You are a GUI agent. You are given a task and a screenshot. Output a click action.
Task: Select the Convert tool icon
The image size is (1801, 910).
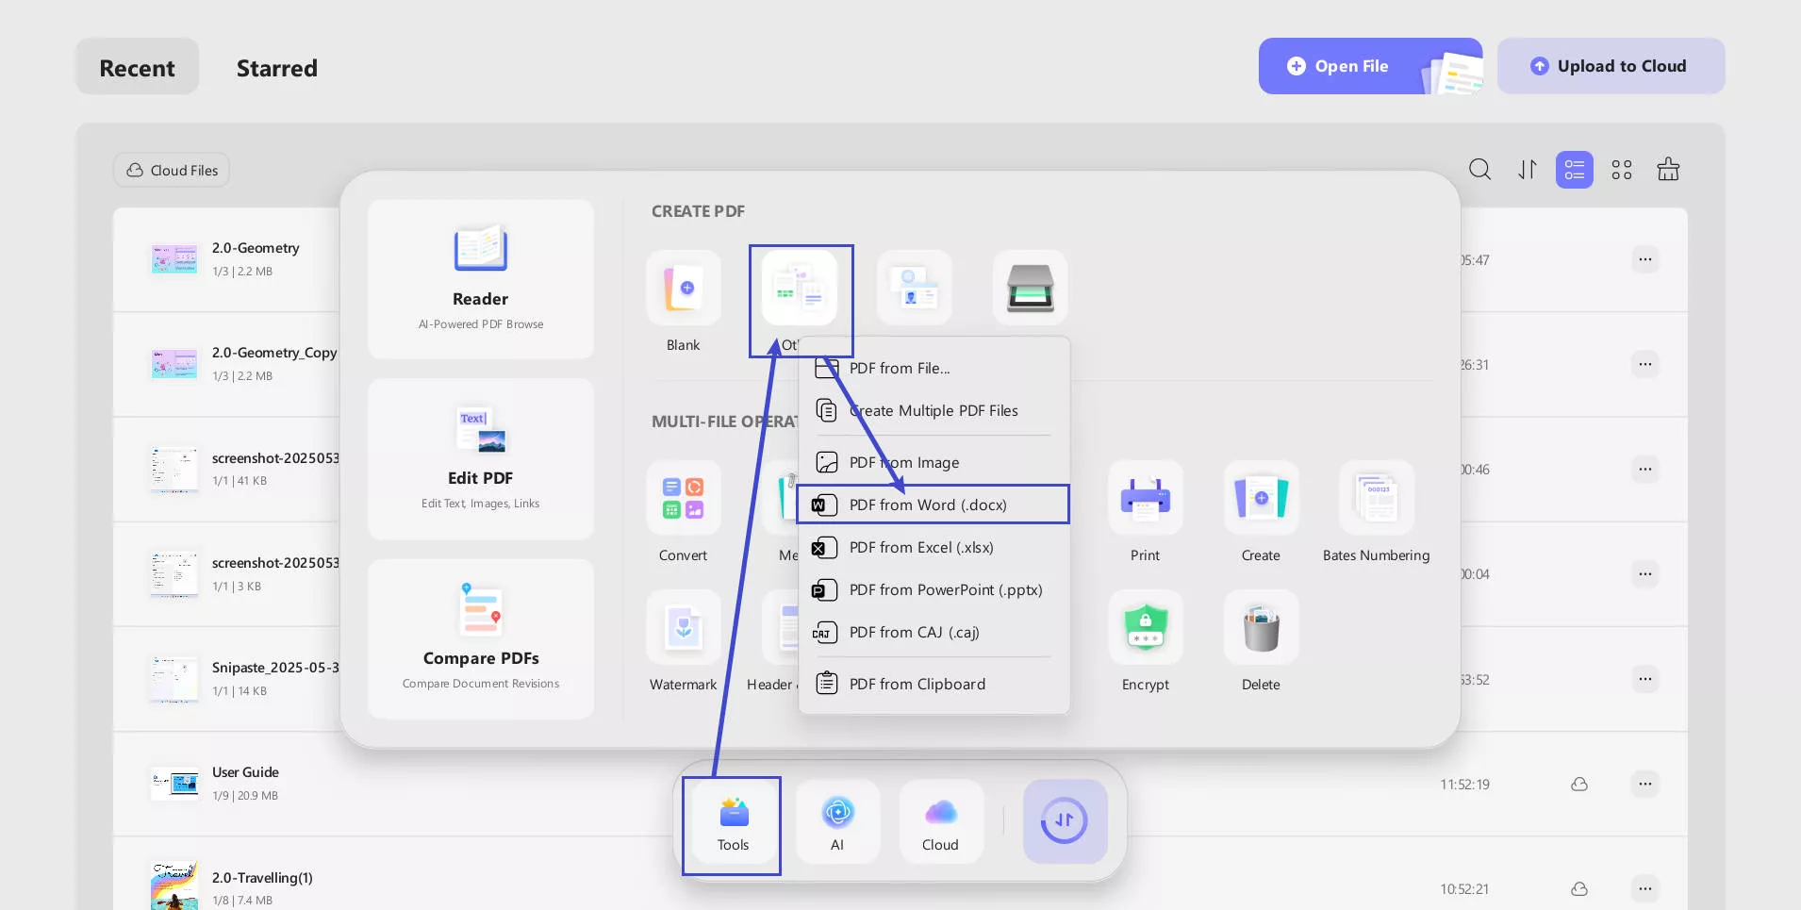coord(683,498)
